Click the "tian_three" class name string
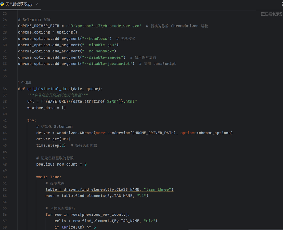283x230 pixels. tap(157, 189)
